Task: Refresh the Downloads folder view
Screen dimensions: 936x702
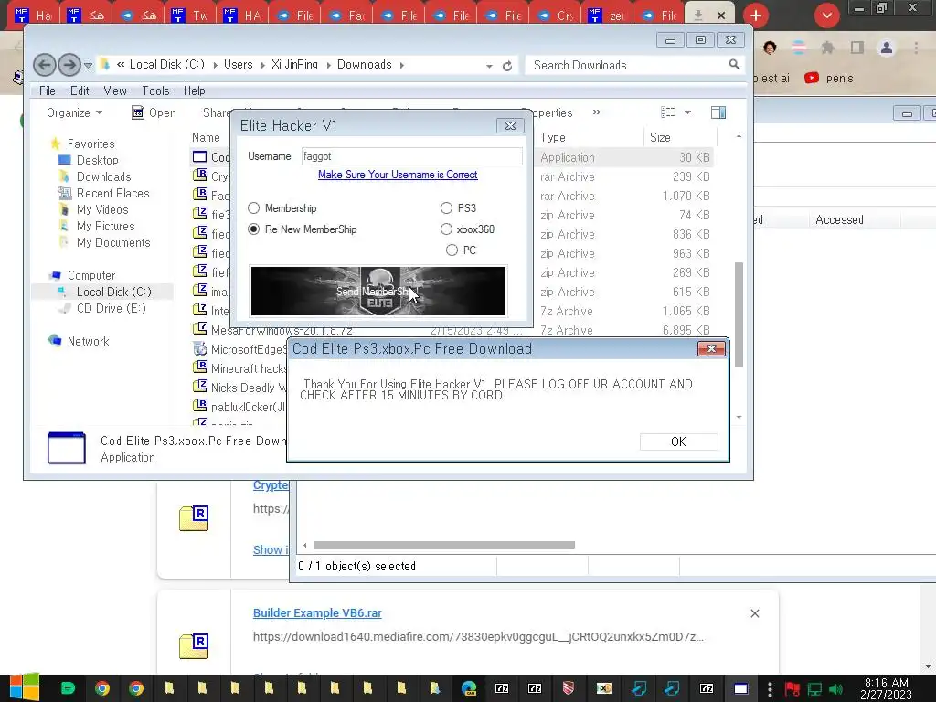Action: pos(507,66)
